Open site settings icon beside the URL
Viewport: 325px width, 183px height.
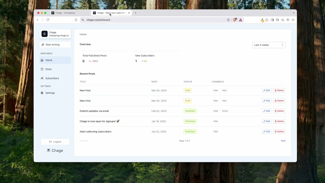click(83, 20)
